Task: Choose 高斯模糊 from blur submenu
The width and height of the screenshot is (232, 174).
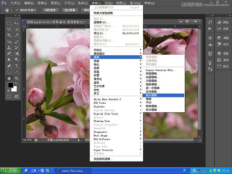Action: (x=163, y=84)
